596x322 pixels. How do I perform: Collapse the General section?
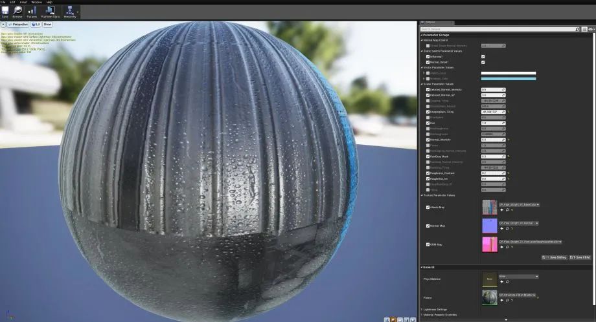click(422, 267)
